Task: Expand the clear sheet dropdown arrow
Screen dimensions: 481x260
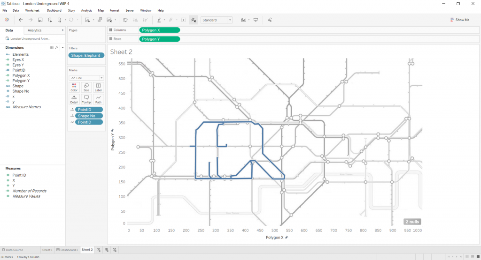Action: (x=115, y=20)
